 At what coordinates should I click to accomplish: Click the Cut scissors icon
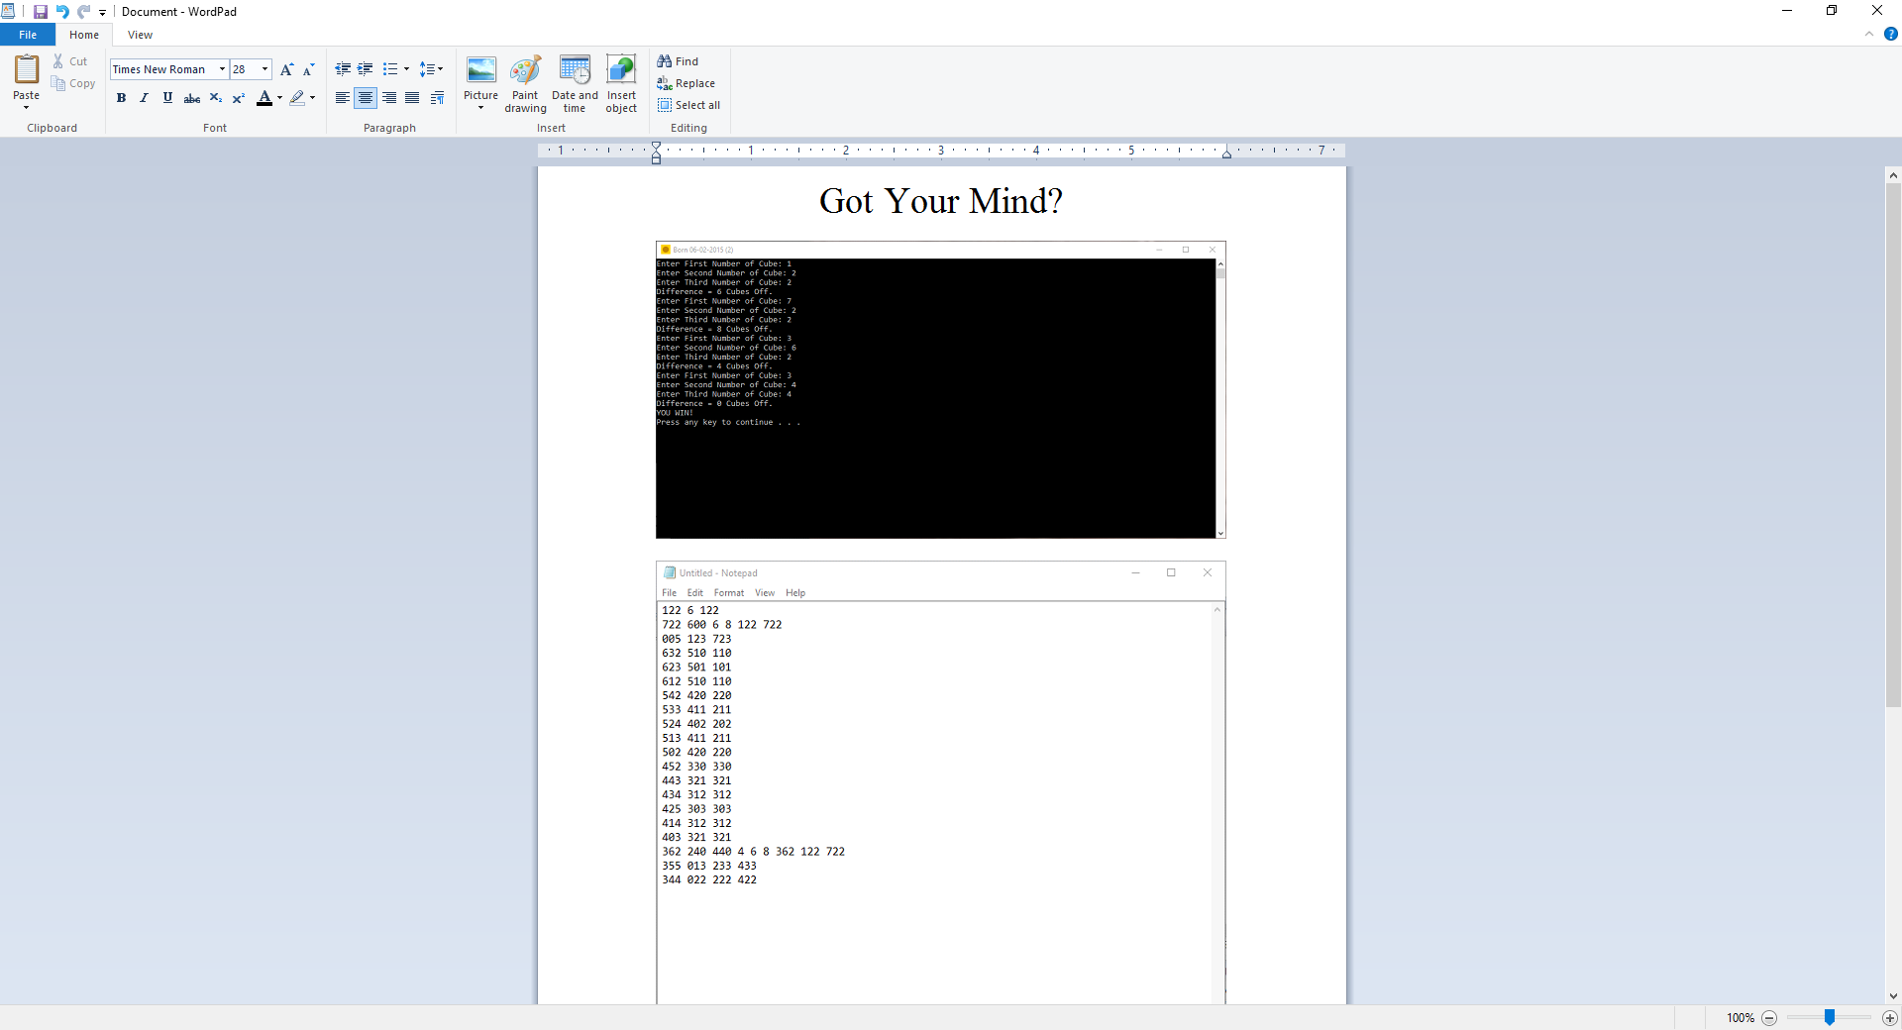[x=58, y=61]
